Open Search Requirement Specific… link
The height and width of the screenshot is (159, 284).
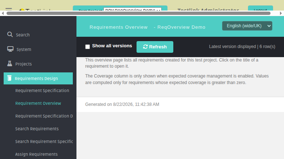coord(44,142)
